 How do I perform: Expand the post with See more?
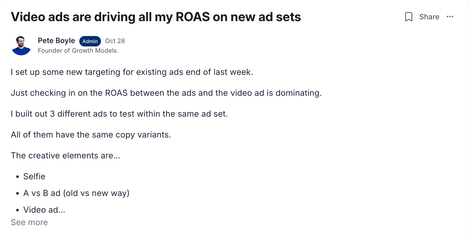coord(29,222)
